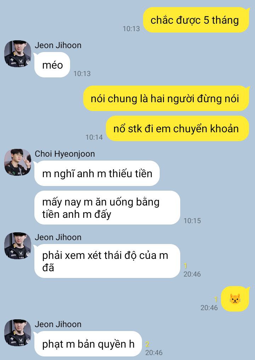Select 'nói chung là hai người đừng nói' message

[166, 98]
